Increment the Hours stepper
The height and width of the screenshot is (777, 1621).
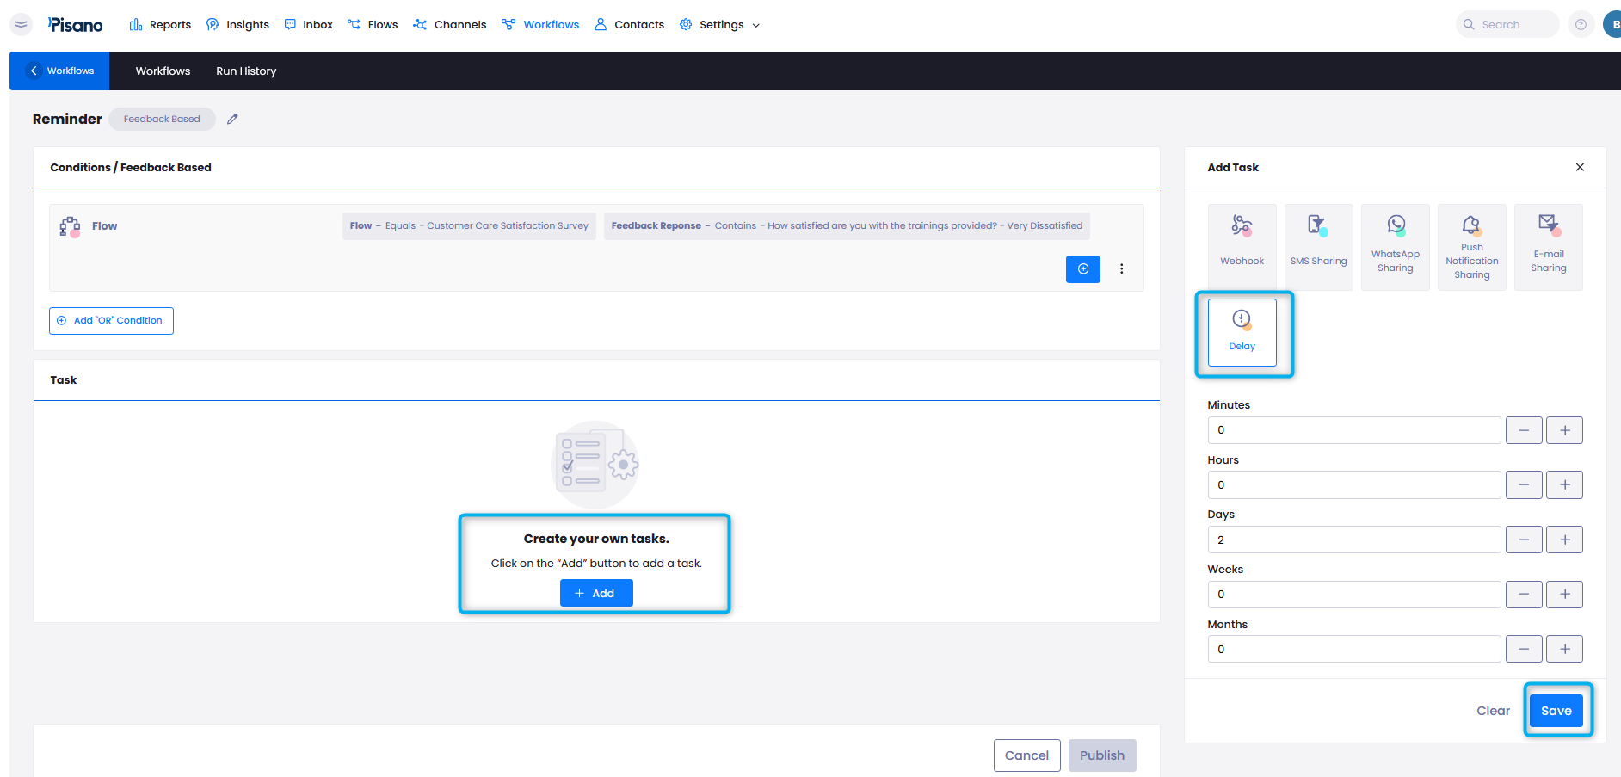(x=1564, y=485)
